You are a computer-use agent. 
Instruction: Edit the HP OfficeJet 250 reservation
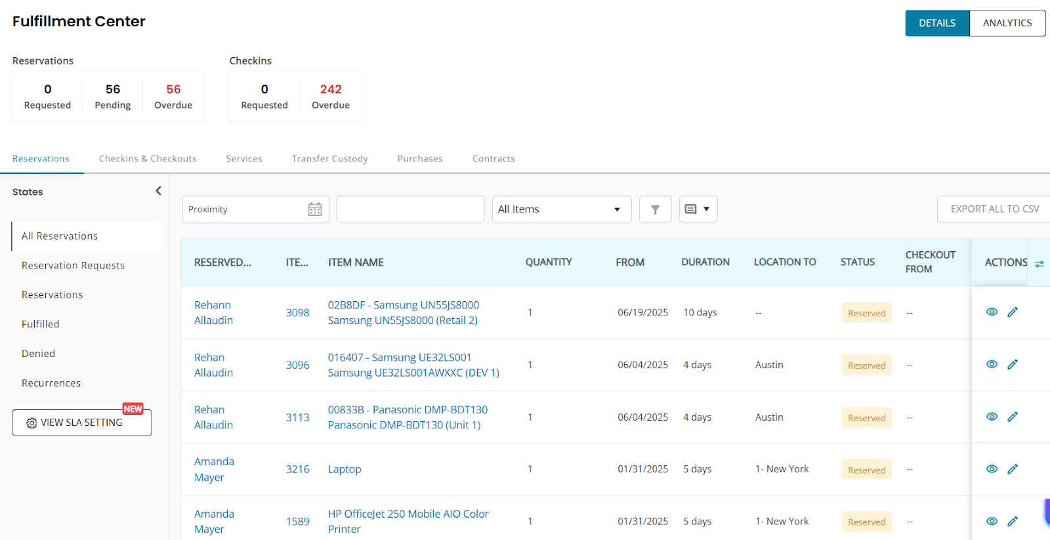pyautogui.click(x=1013, y=522)
